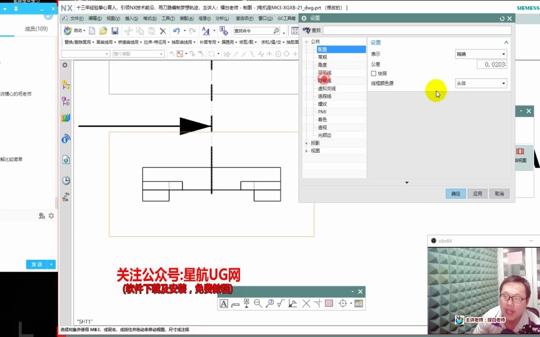540x337 pixels.
Task: Click the New file icon
Action: tap(92, 31)
